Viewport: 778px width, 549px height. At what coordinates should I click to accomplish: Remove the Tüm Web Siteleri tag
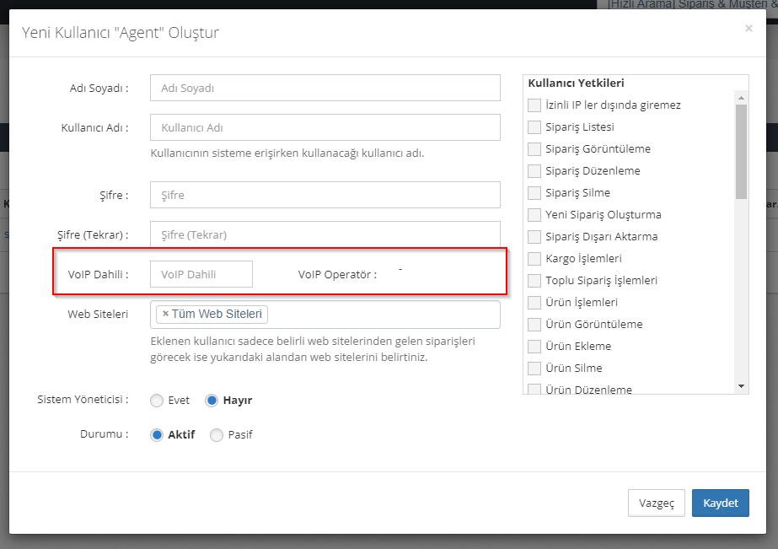click(x=165, y=315)
